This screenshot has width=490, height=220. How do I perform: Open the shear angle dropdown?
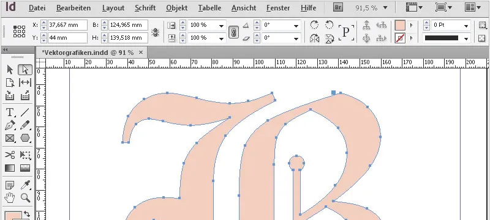pyautogui.click(x=296, y=39)
